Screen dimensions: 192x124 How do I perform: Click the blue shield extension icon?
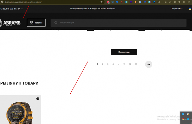117,2
